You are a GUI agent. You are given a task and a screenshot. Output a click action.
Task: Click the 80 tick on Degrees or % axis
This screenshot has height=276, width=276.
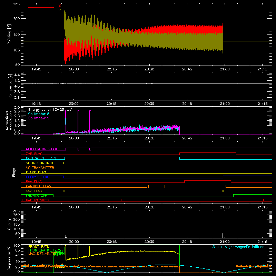tap(18, 250)
